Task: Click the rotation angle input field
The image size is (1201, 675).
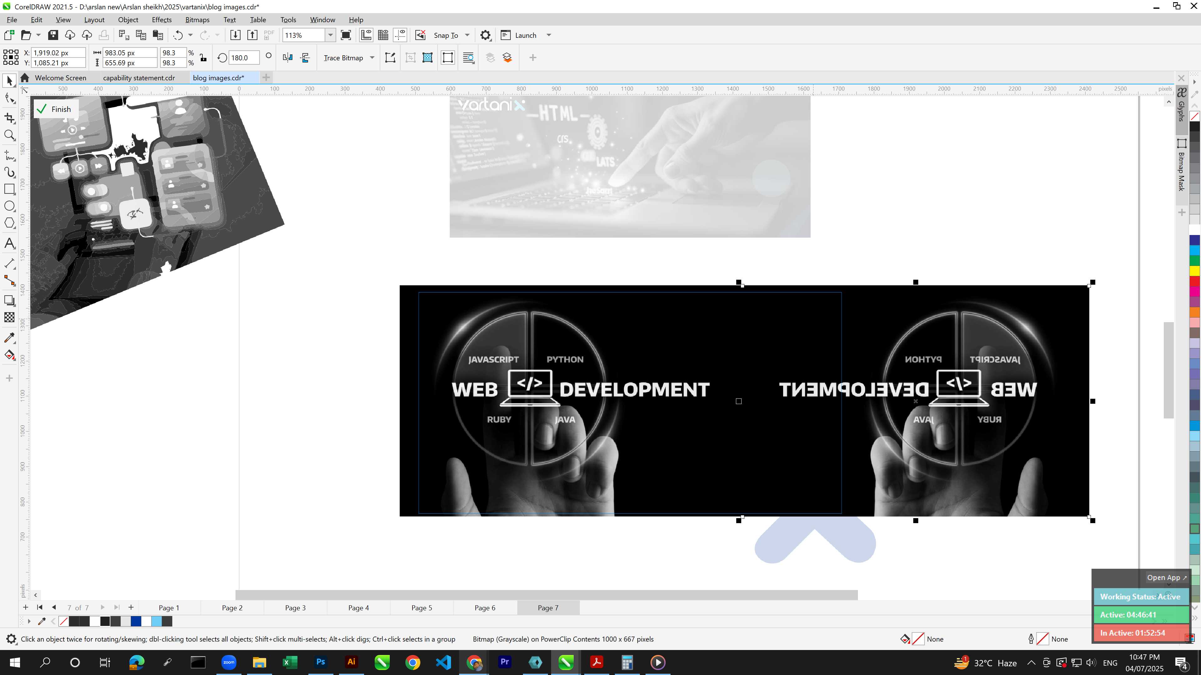Action: pos(244,58)
